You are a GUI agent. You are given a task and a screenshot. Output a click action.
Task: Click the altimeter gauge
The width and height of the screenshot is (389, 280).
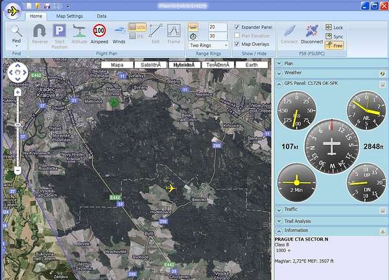coord(366,111)
